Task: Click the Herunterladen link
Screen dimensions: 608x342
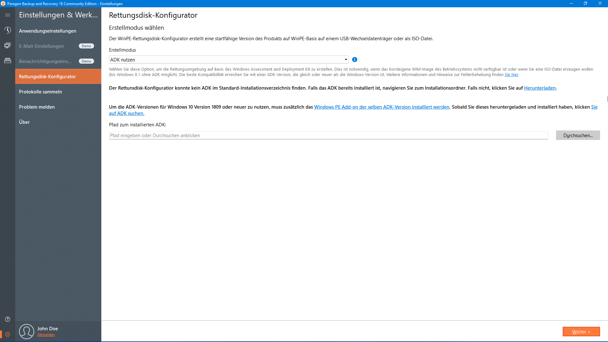Action: point(540,88)
